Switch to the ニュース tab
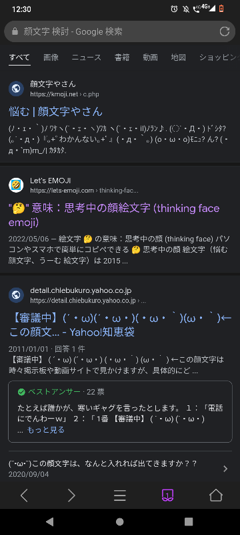Screen dimensions: 240x535 87,58
